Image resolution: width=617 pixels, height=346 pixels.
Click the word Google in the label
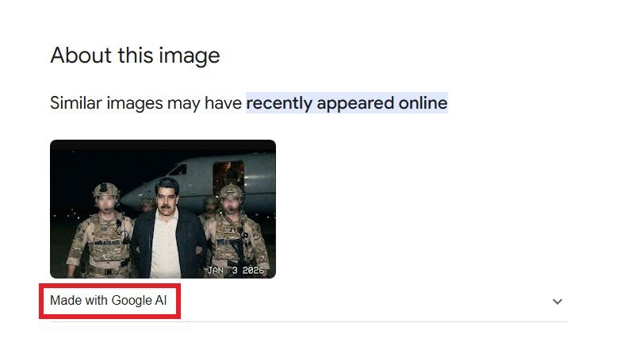(x=132, y=301)
